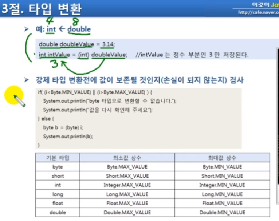The height and width of the screenshot is (221, 279).
Task: Click table cell "Long.MIN_VALUE"
Action: [222, 194]
